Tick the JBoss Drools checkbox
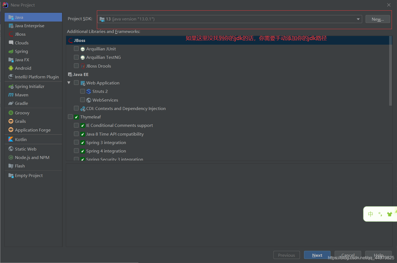The width and height of the screenshot is (397, 263). point(76,66)
